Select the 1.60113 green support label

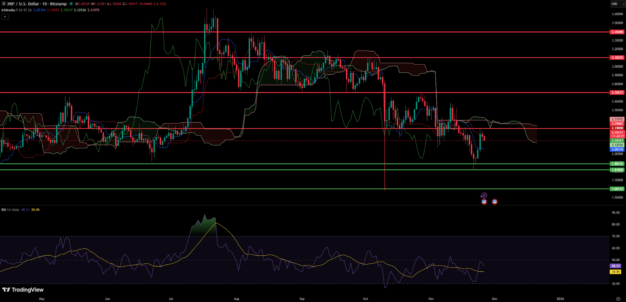tap(617, 189)
